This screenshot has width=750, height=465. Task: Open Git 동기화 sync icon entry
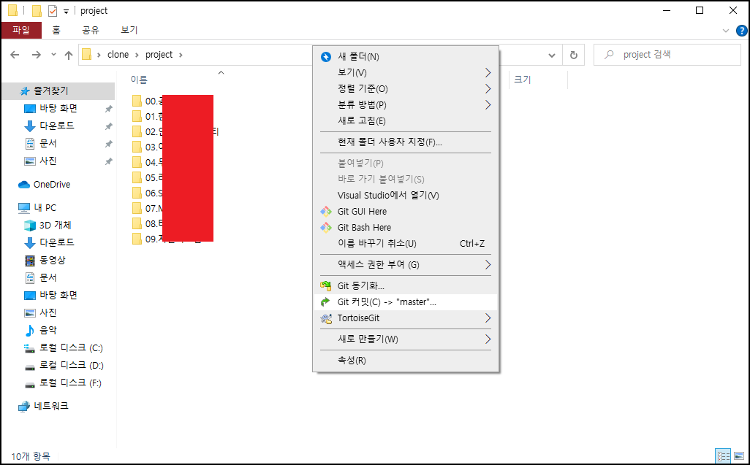pos(326,285)
